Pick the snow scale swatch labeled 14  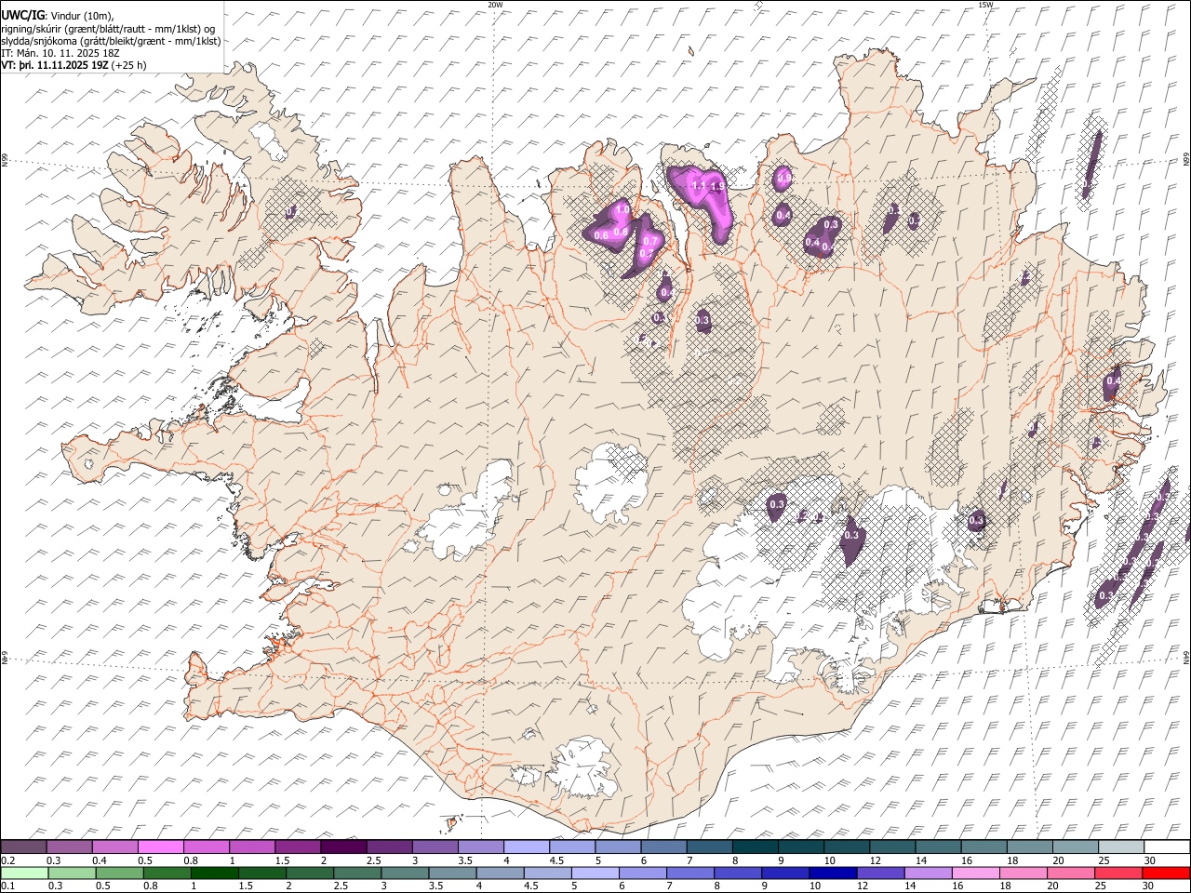click(938, 846)
